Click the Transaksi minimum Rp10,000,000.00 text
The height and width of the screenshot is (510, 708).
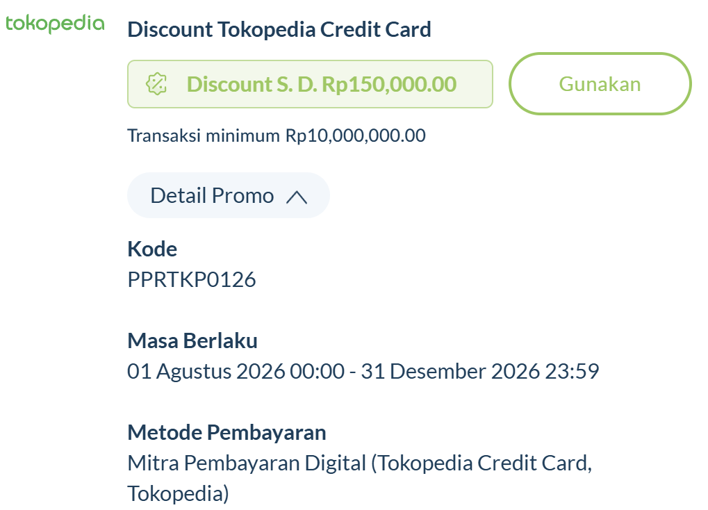[277, 135]
